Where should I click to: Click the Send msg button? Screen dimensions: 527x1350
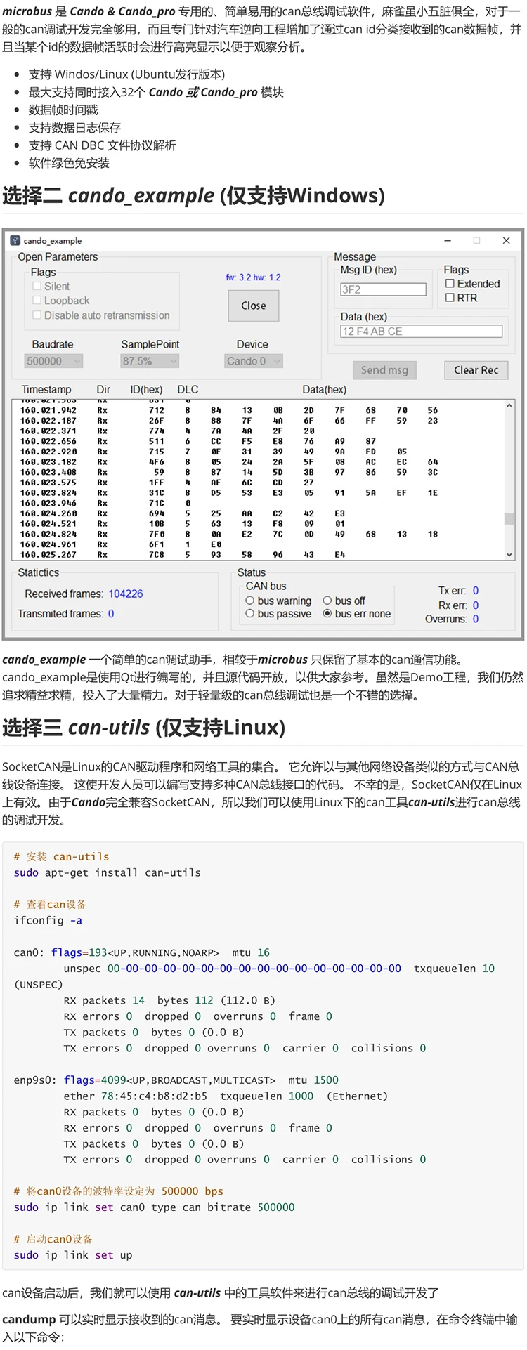tap(384, 370)
